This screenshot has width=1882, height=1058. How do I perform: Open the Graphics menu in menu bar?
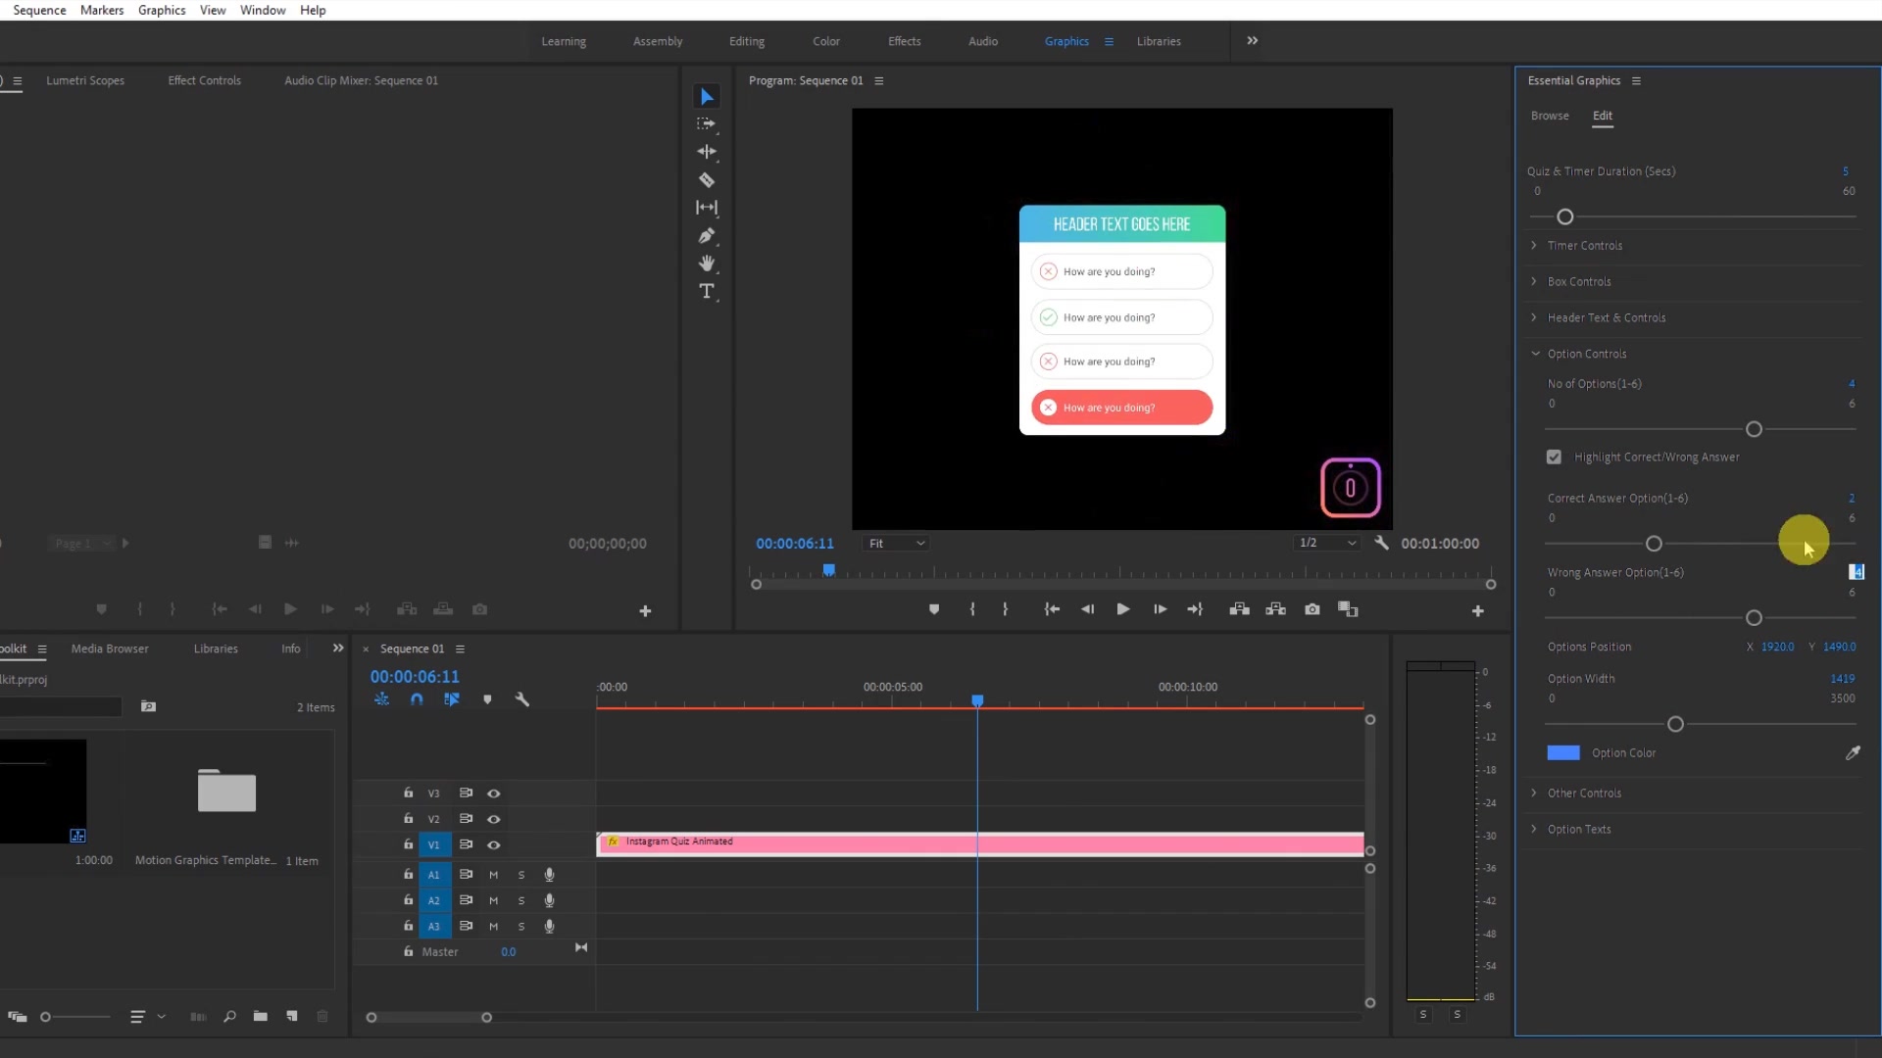point(162,11)
